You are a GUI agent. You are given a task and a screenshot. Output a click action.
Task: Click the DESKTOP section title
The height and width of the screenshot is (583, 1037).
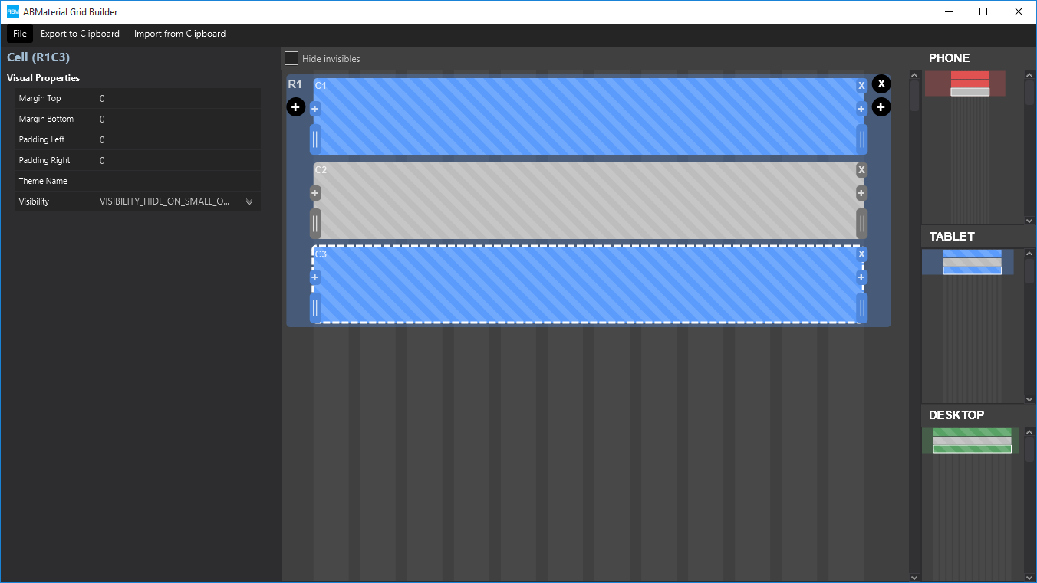[x=956, y=415]
